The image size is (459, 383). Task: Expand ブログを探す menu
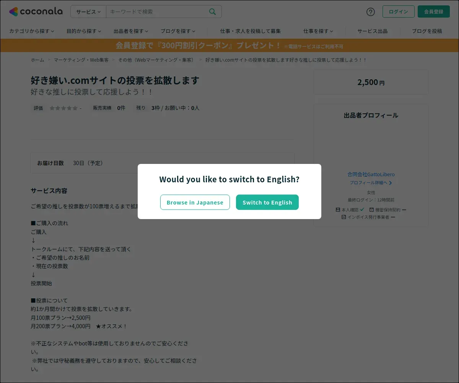tap(178, 31)
